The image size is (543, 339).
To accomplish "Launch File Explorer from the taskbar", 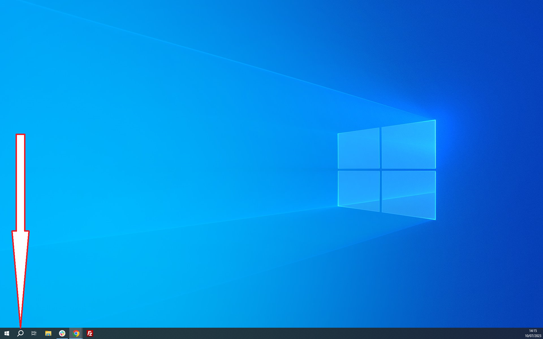I will tap(48, 333).
